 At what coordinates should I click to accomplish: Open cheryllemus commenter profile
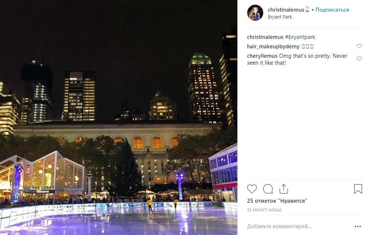[262, 56]
